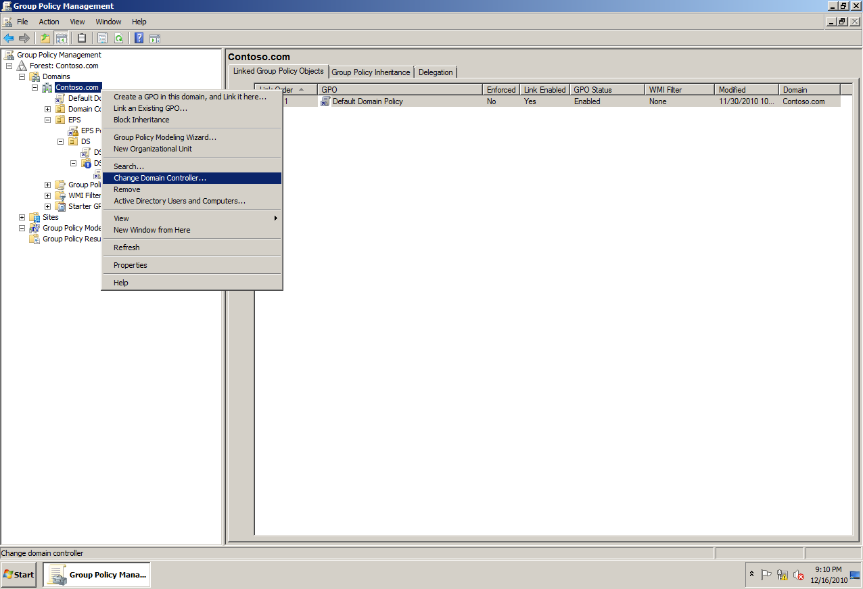Click the Back navigation arrow in toolbar
Screen dimensions: 863x589
(9, 38)
